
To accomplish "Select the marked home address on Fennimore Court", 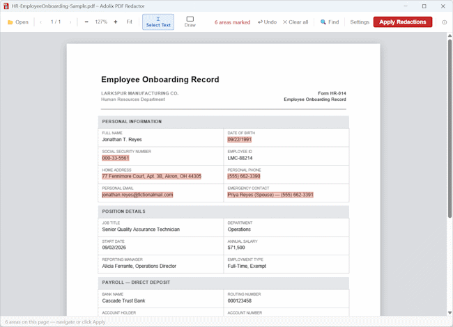I will (152, 176).
